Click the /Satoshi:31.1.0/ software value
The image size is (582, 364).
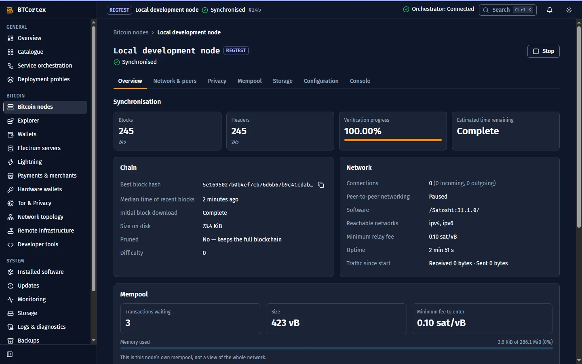point(454,210)
